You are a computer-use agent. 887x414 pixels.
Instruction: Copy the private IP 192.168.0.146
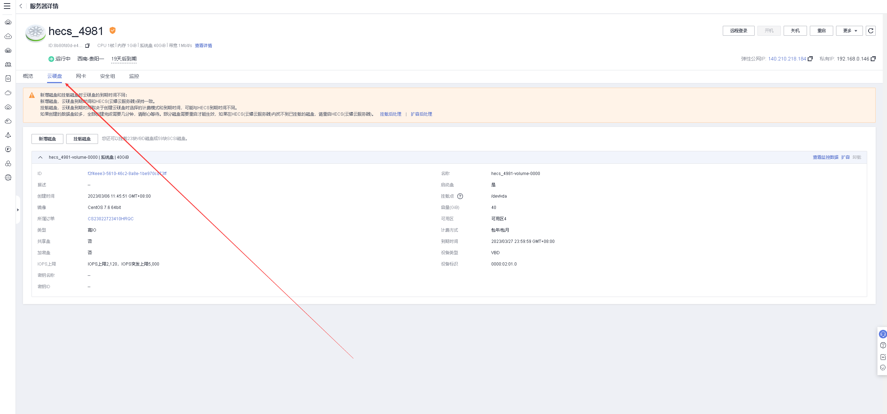pyautogui.click(x=873, y=59)
